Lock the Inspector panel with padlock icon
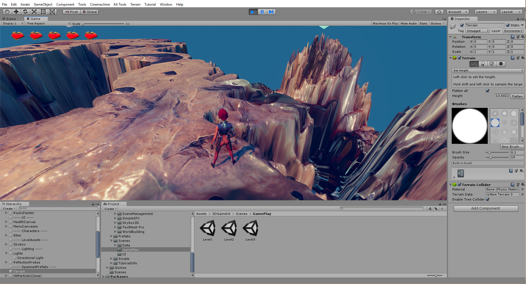Viewport: 526px width, 284px height. [518, 19]
